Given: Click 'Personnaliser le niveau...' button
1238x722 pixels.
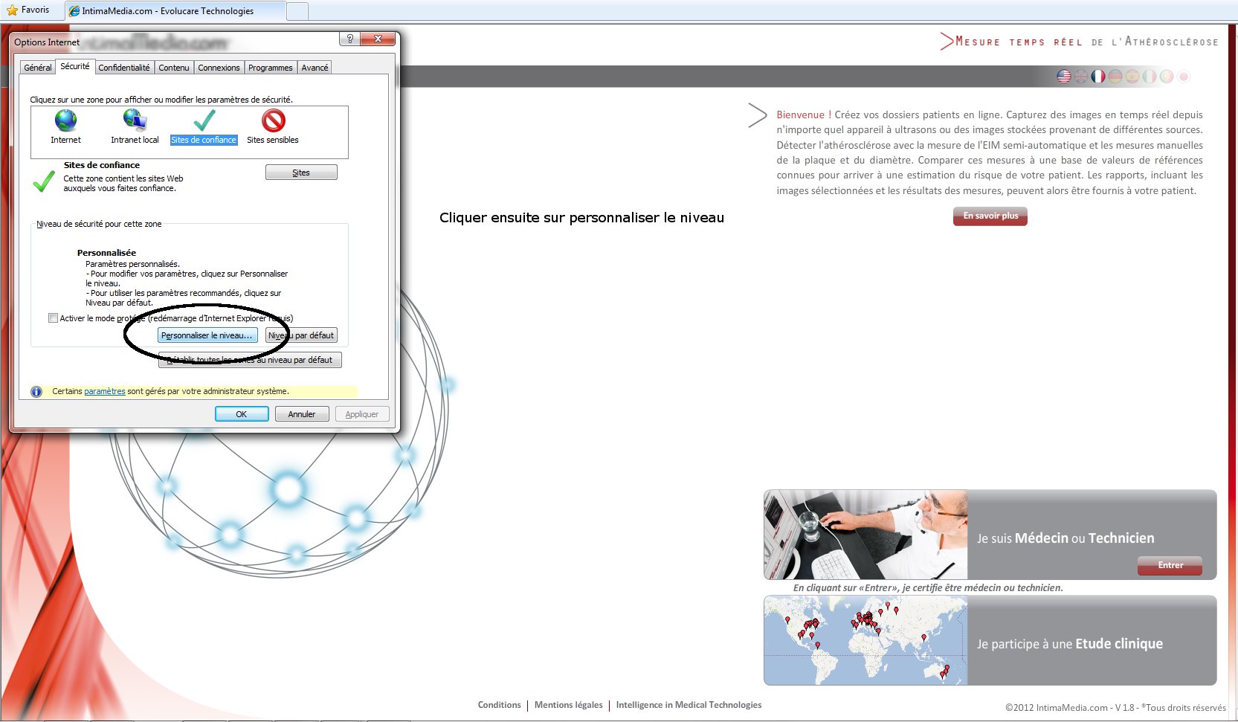Looking at the screenshot, I should (x=207, y=335).
